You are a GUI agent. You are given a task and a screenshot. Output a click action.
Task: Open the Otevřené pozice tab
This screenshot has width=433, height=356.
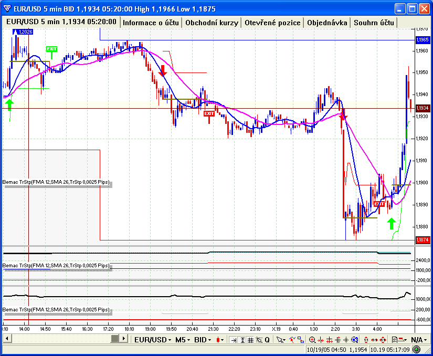coord(272,23)
